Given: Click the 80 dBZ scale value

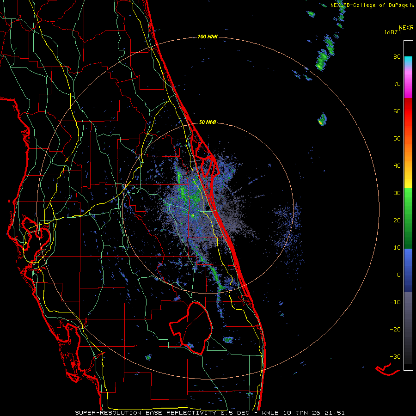Looking at the screenshot, I should [x=397, y=57].
